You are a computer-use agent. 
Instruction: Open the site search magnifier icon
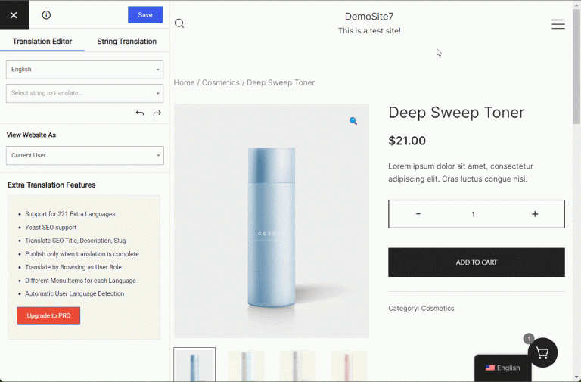click(179, 23)
